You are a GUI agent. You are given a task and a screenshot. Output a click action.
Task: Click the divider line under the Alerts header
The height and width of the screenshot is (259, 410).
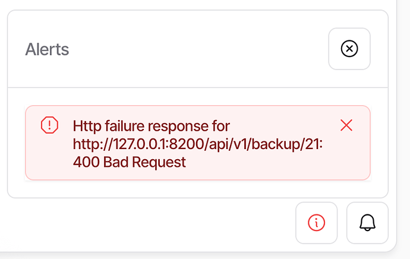pos(198,87)
